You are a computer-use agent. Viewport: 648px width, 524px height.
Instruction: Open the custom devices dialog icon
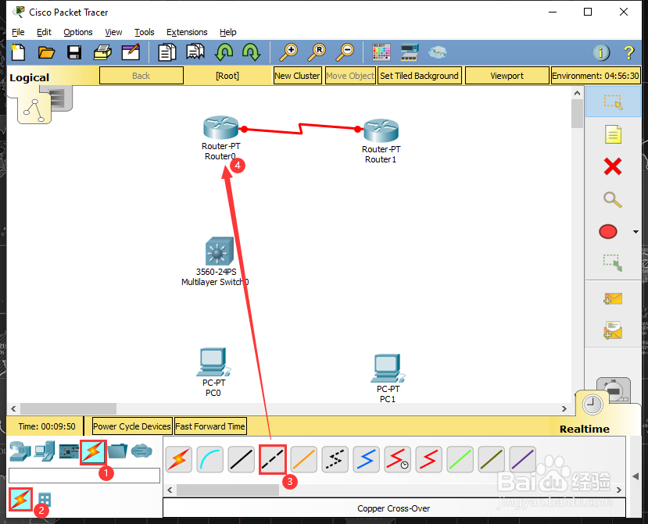410,52
